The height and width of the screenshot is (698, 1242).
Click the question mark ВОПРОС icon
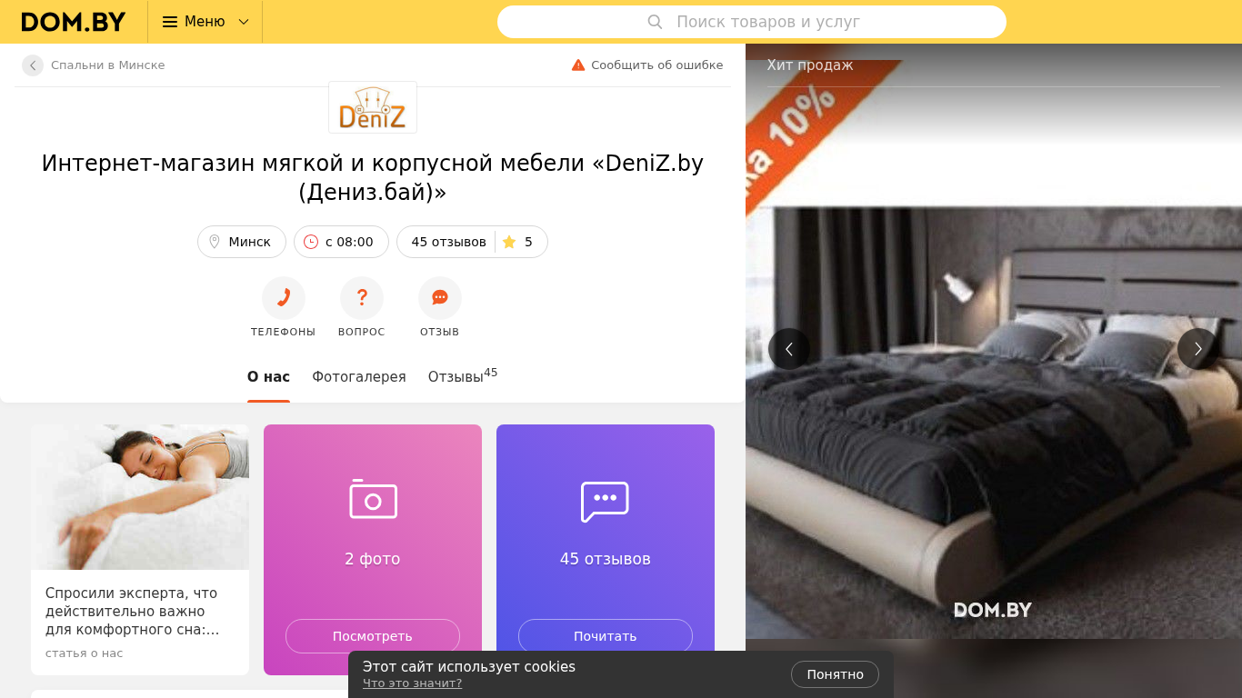[x=362, y=298]
